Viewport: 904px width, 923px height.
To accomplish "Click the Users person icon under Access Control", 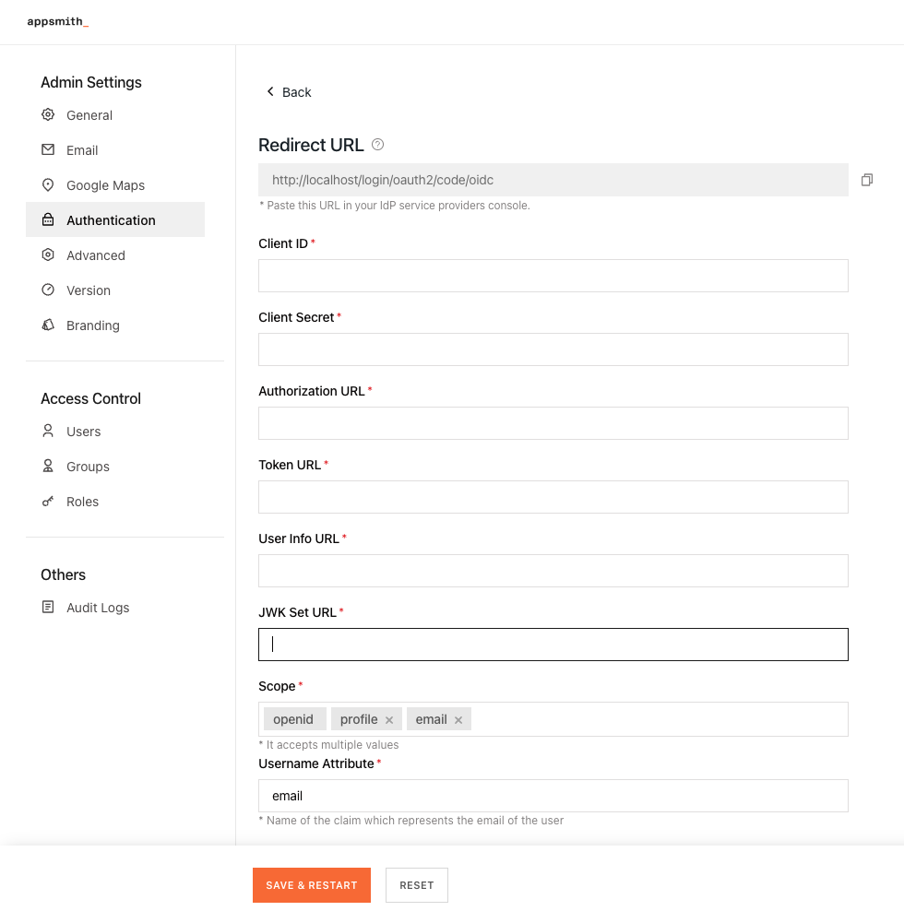I will 48,432.
